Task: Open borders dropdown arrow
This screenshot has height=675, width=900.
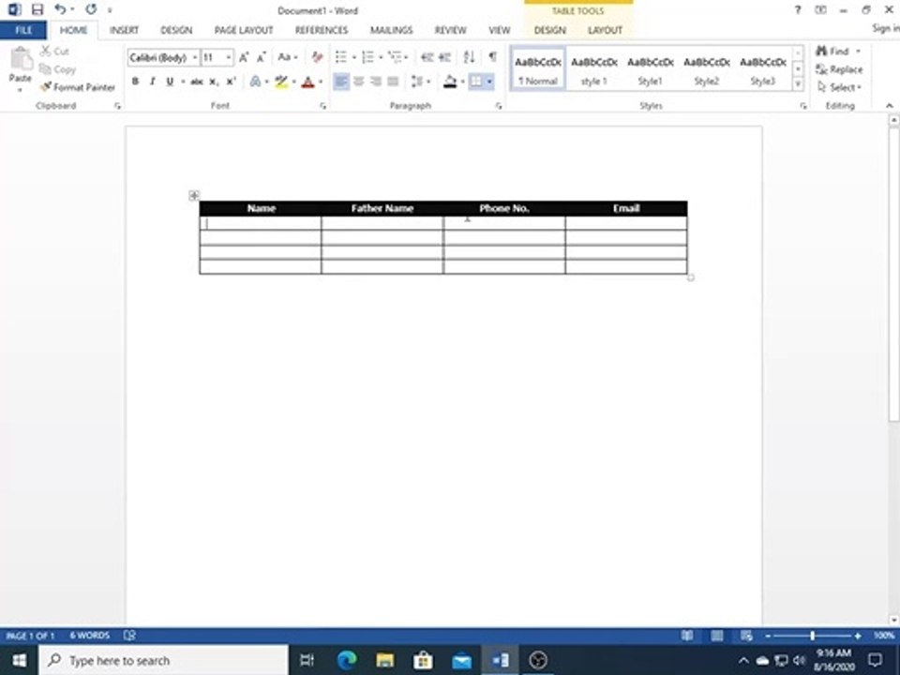Action: [489, 82]
